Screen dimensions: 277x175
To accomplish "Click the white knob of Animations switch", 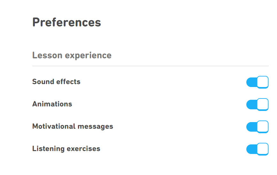I will tap(263, 104).
